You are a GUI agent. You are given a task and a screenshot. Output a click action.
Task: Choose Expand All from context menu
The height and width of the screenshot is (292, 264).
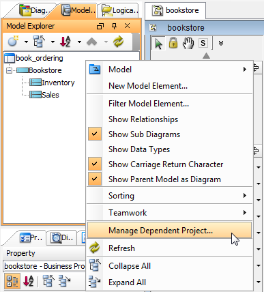[x=169, y=282]
